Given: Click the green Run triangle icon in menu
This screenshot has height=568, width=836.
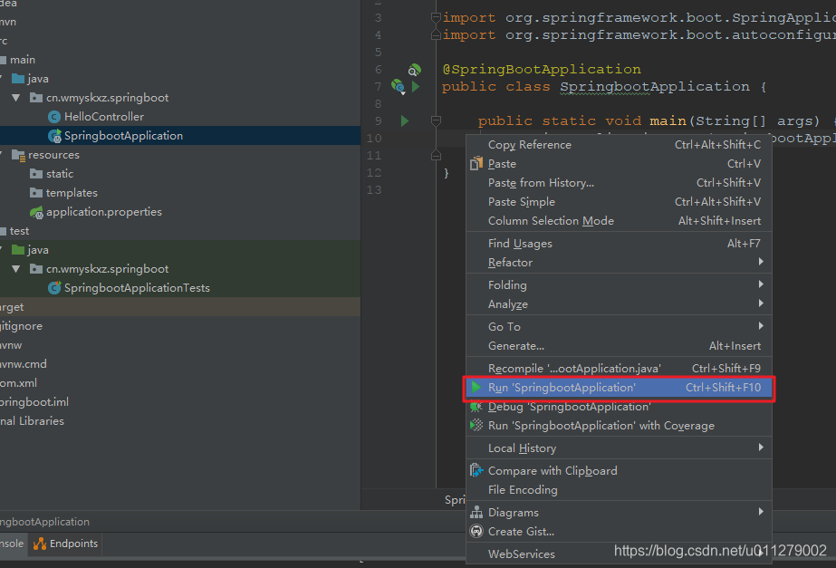Looking at the screenshot, I should click(476, 387).
